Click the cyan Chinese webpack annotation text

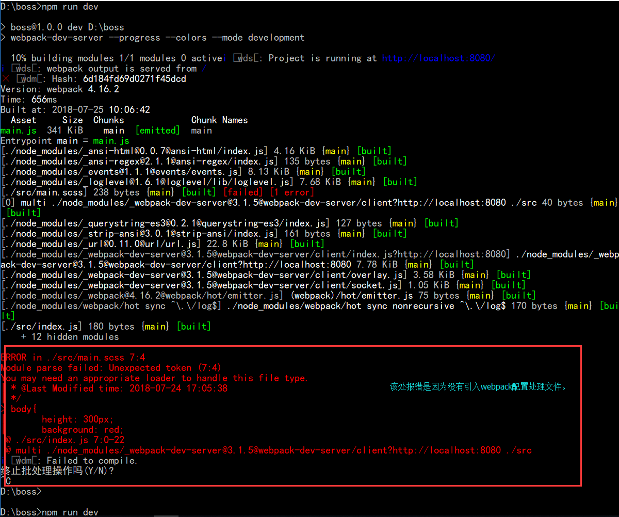point(478,386)
